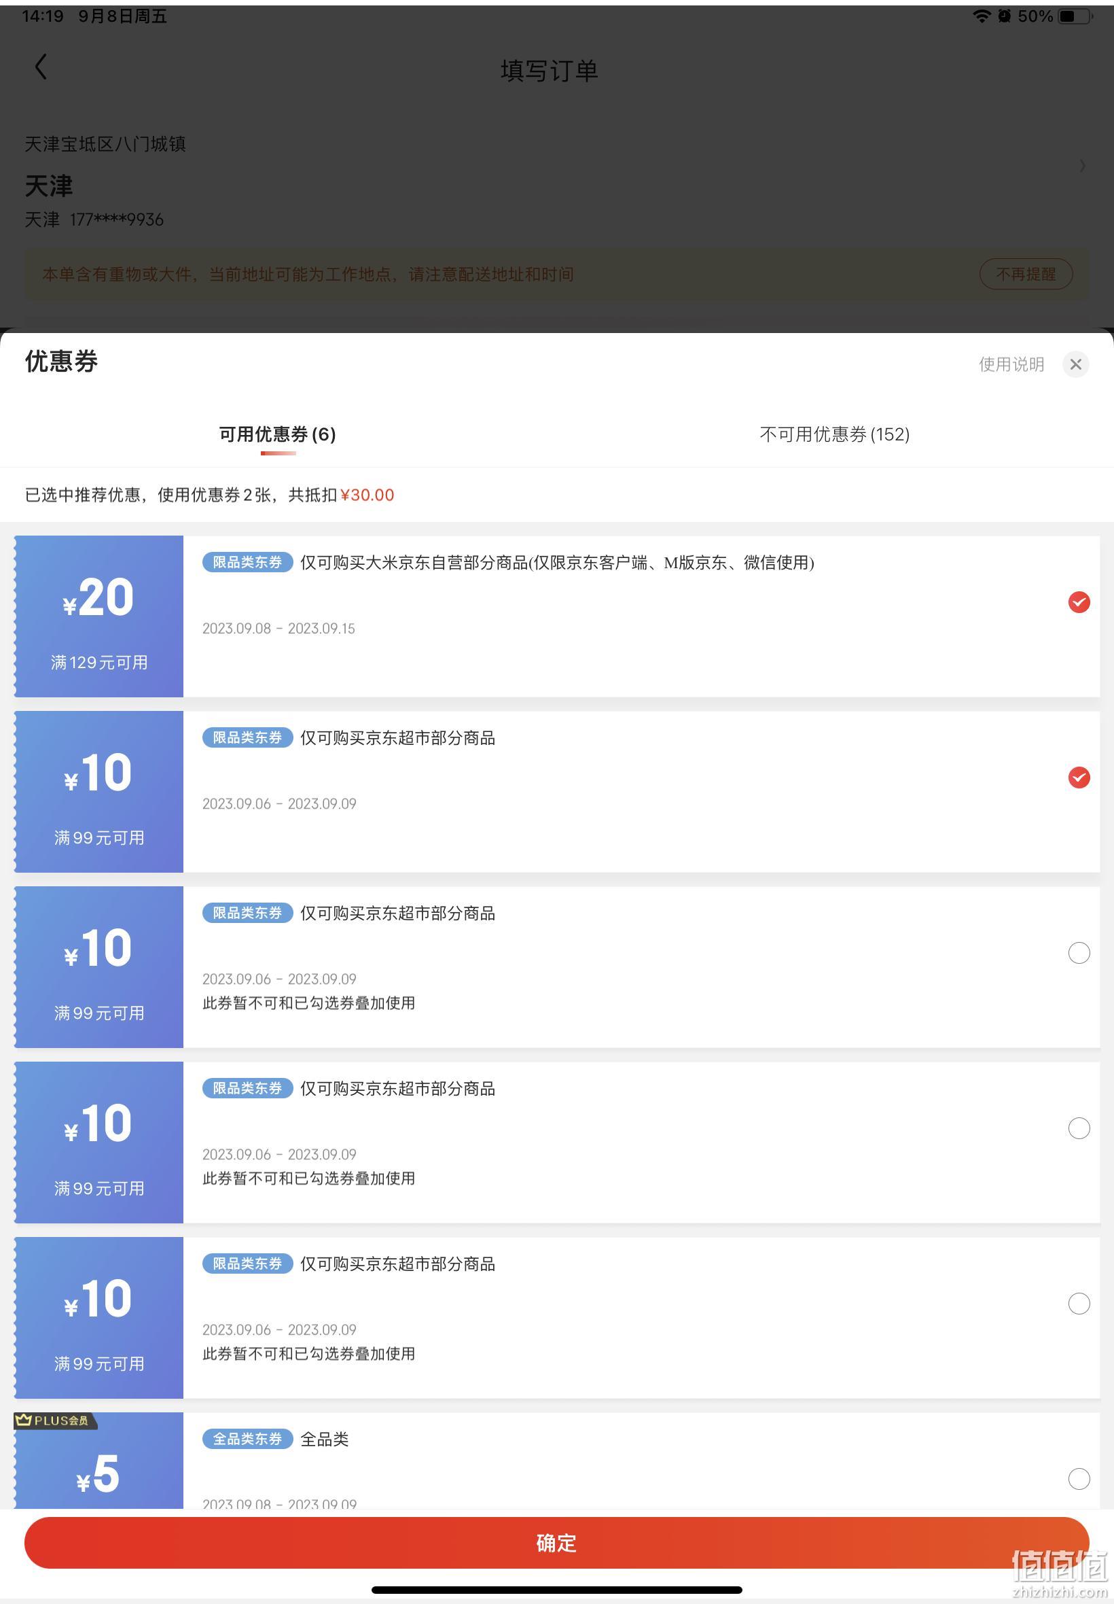Viewport: 1114px width, 1604px height.
Task: Tap the 全品类 coupon description
Action: (325, 1438)
